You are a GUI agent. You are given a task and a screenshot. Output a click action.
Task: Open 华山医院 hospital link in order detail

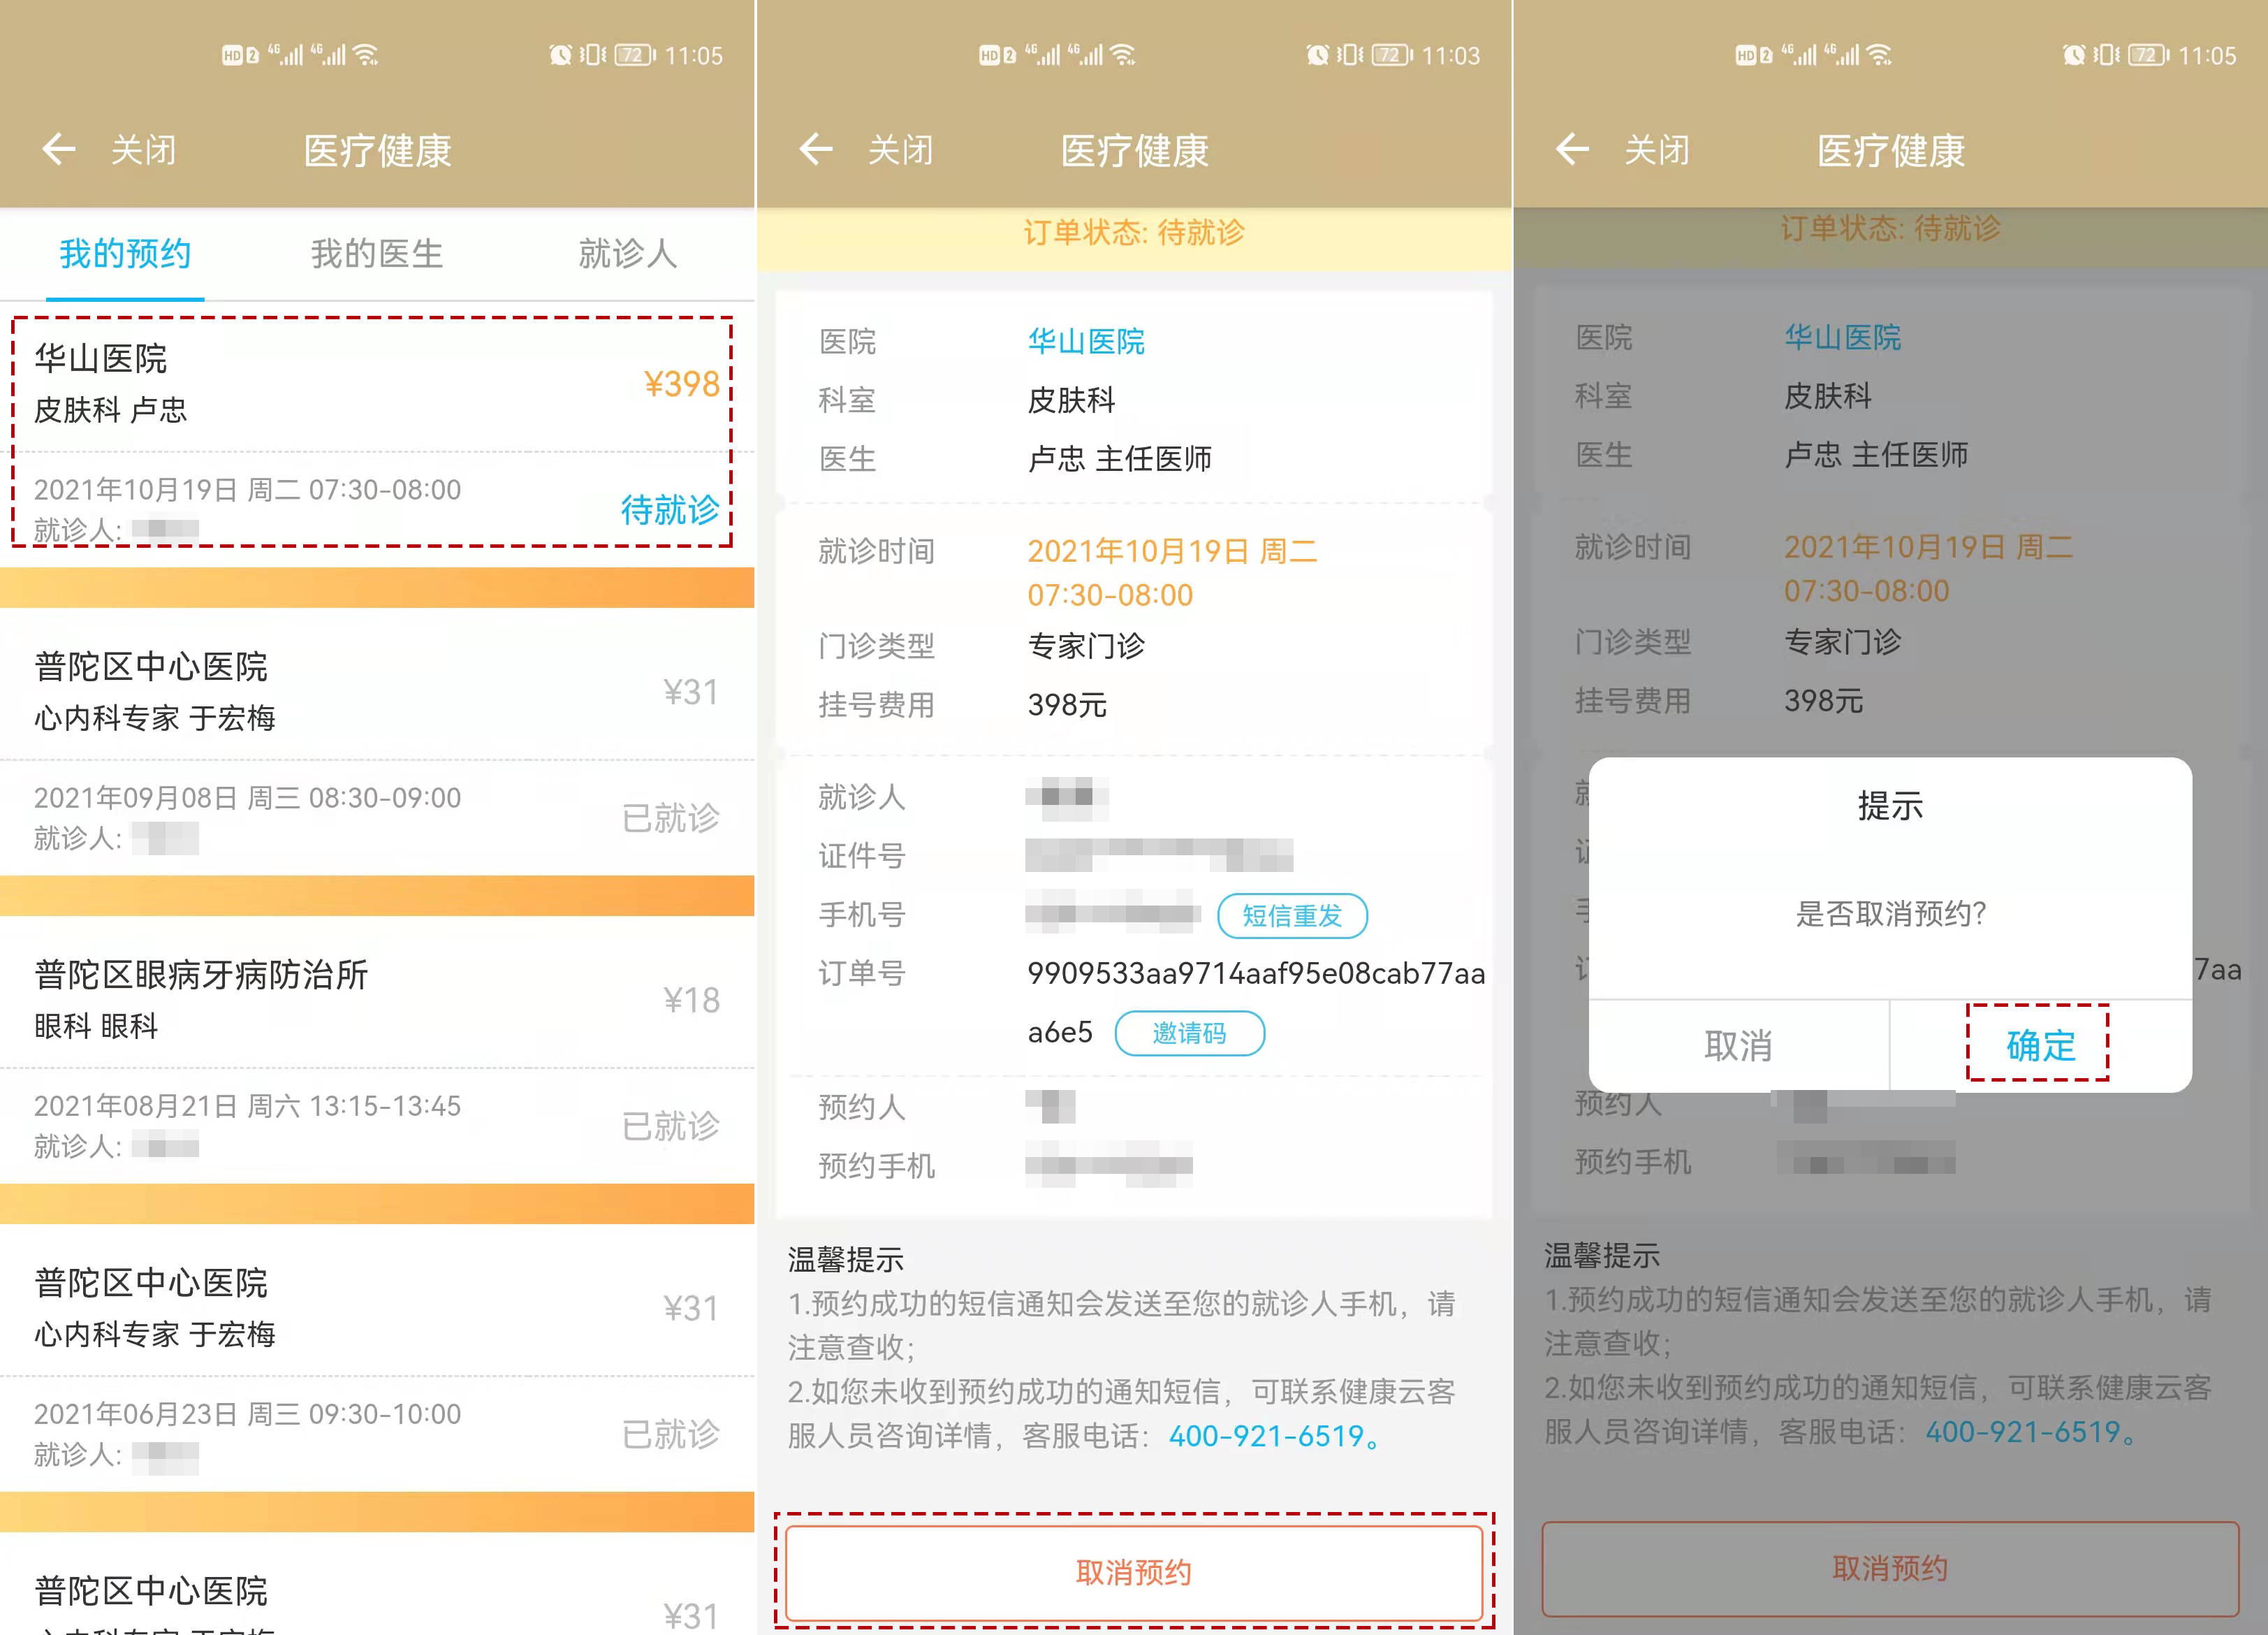pyautogui.click(x=1086, y=341)
